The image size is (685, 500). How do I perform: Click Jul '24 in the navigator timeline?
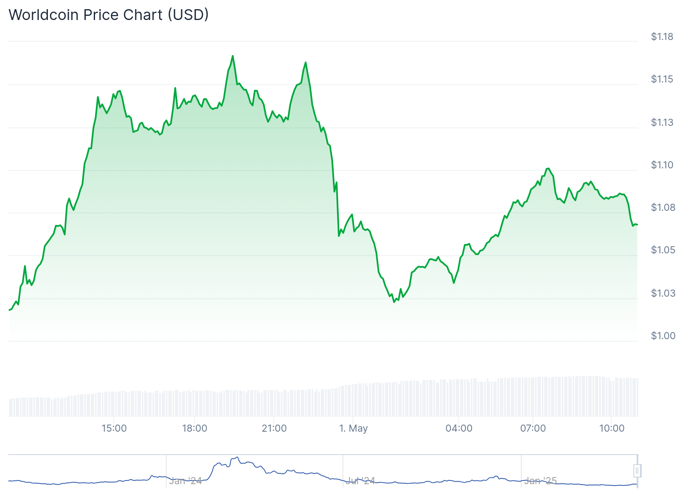click(x=360, y=481)
